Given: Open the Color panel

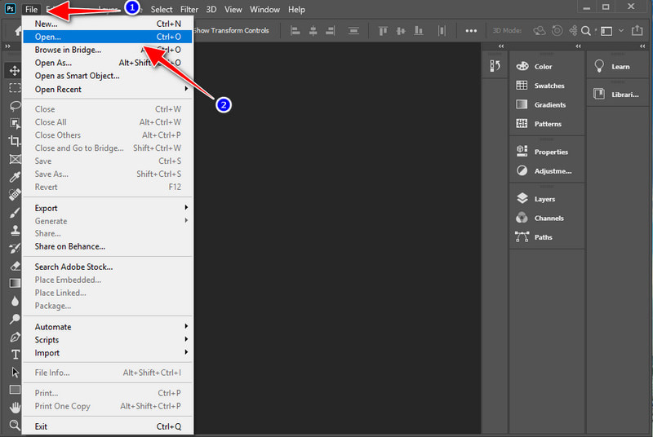Looking at the screenshot, I should 543,67.
